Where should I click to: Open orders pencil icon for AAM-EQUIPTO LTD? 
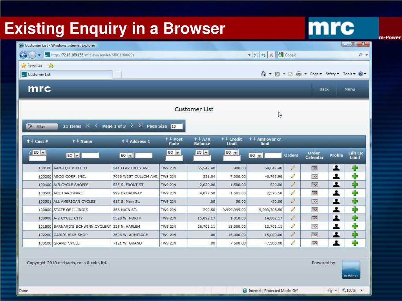(x=293, y=168)
